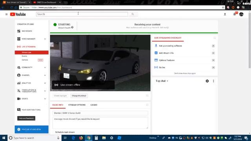Click the Schedule next stream link
Viewport: 251px width, 141px height.
coord(65,132)
